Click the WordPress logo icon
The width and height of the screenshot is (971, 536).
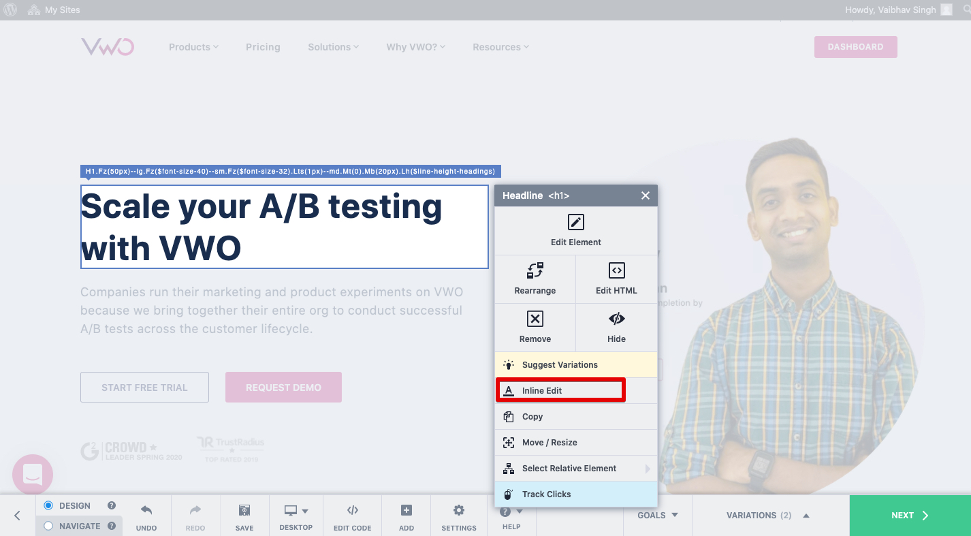click(11, 10)
